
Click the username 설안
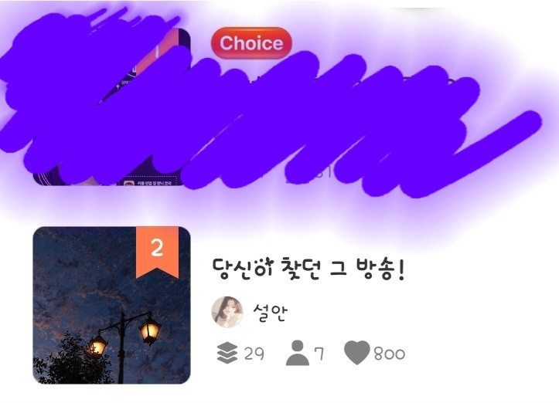(x=270, y=313)
